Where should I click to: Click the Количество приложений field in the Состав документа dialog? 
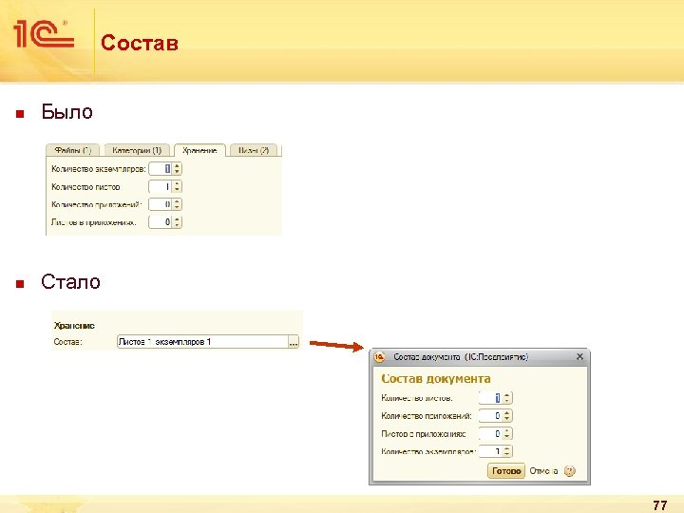coord(491,416)
